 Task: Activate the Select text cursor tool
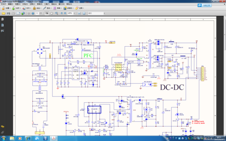click(x=47, y=14)
